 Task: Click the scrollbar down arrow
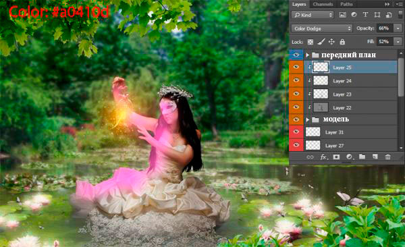click(x=401, y=148)
